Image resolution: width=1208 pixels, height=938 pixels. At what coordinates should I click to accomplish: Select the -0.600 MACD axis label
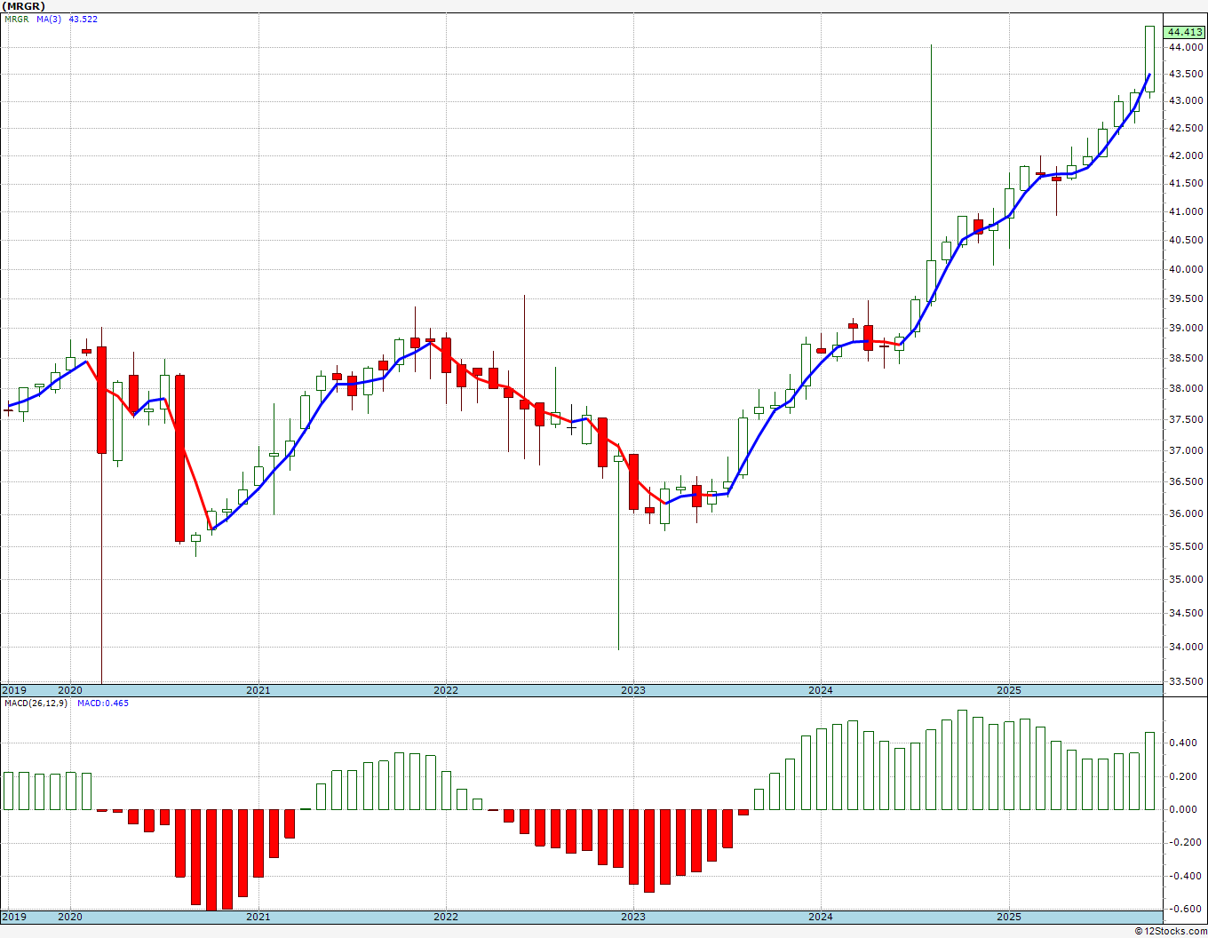1186,909
